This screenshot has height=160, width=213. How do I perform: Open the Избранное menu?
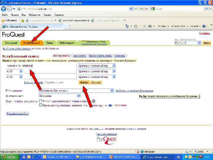35,15
